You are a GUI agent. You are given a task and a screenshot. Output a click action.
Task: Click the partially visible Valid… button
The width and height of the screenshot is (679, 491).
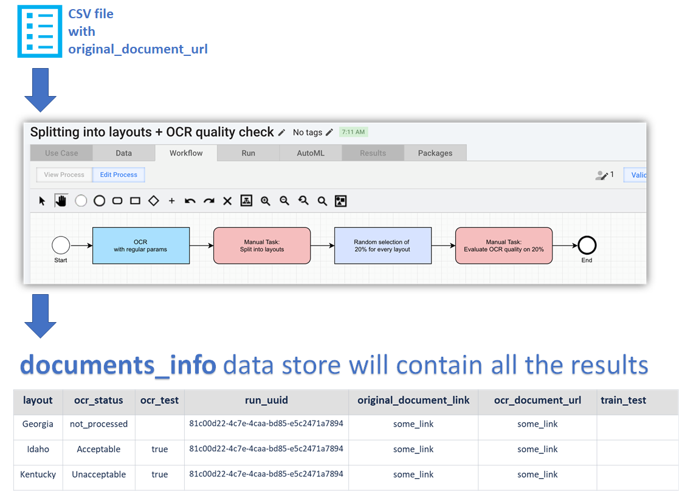point(635,175)
